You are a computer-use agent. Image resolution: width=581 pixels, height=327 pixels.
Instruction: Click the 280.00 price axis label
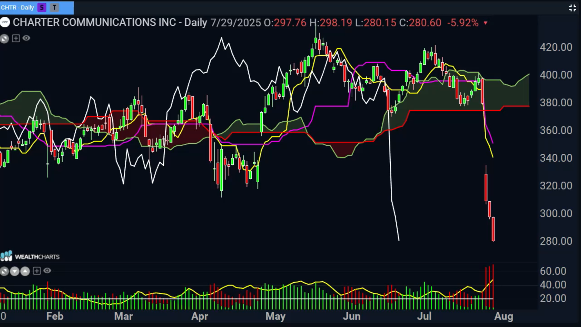point(556,241)
